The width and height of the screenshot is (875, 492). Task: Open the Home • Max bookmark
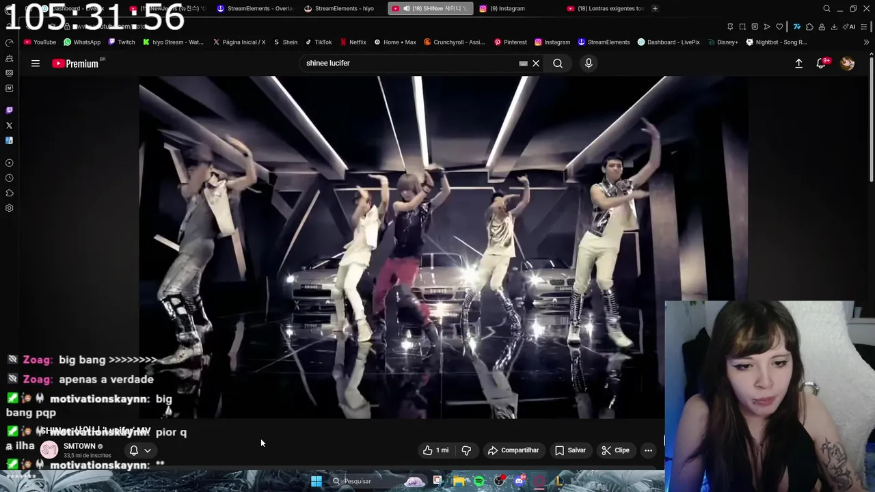tap(394, 42)
